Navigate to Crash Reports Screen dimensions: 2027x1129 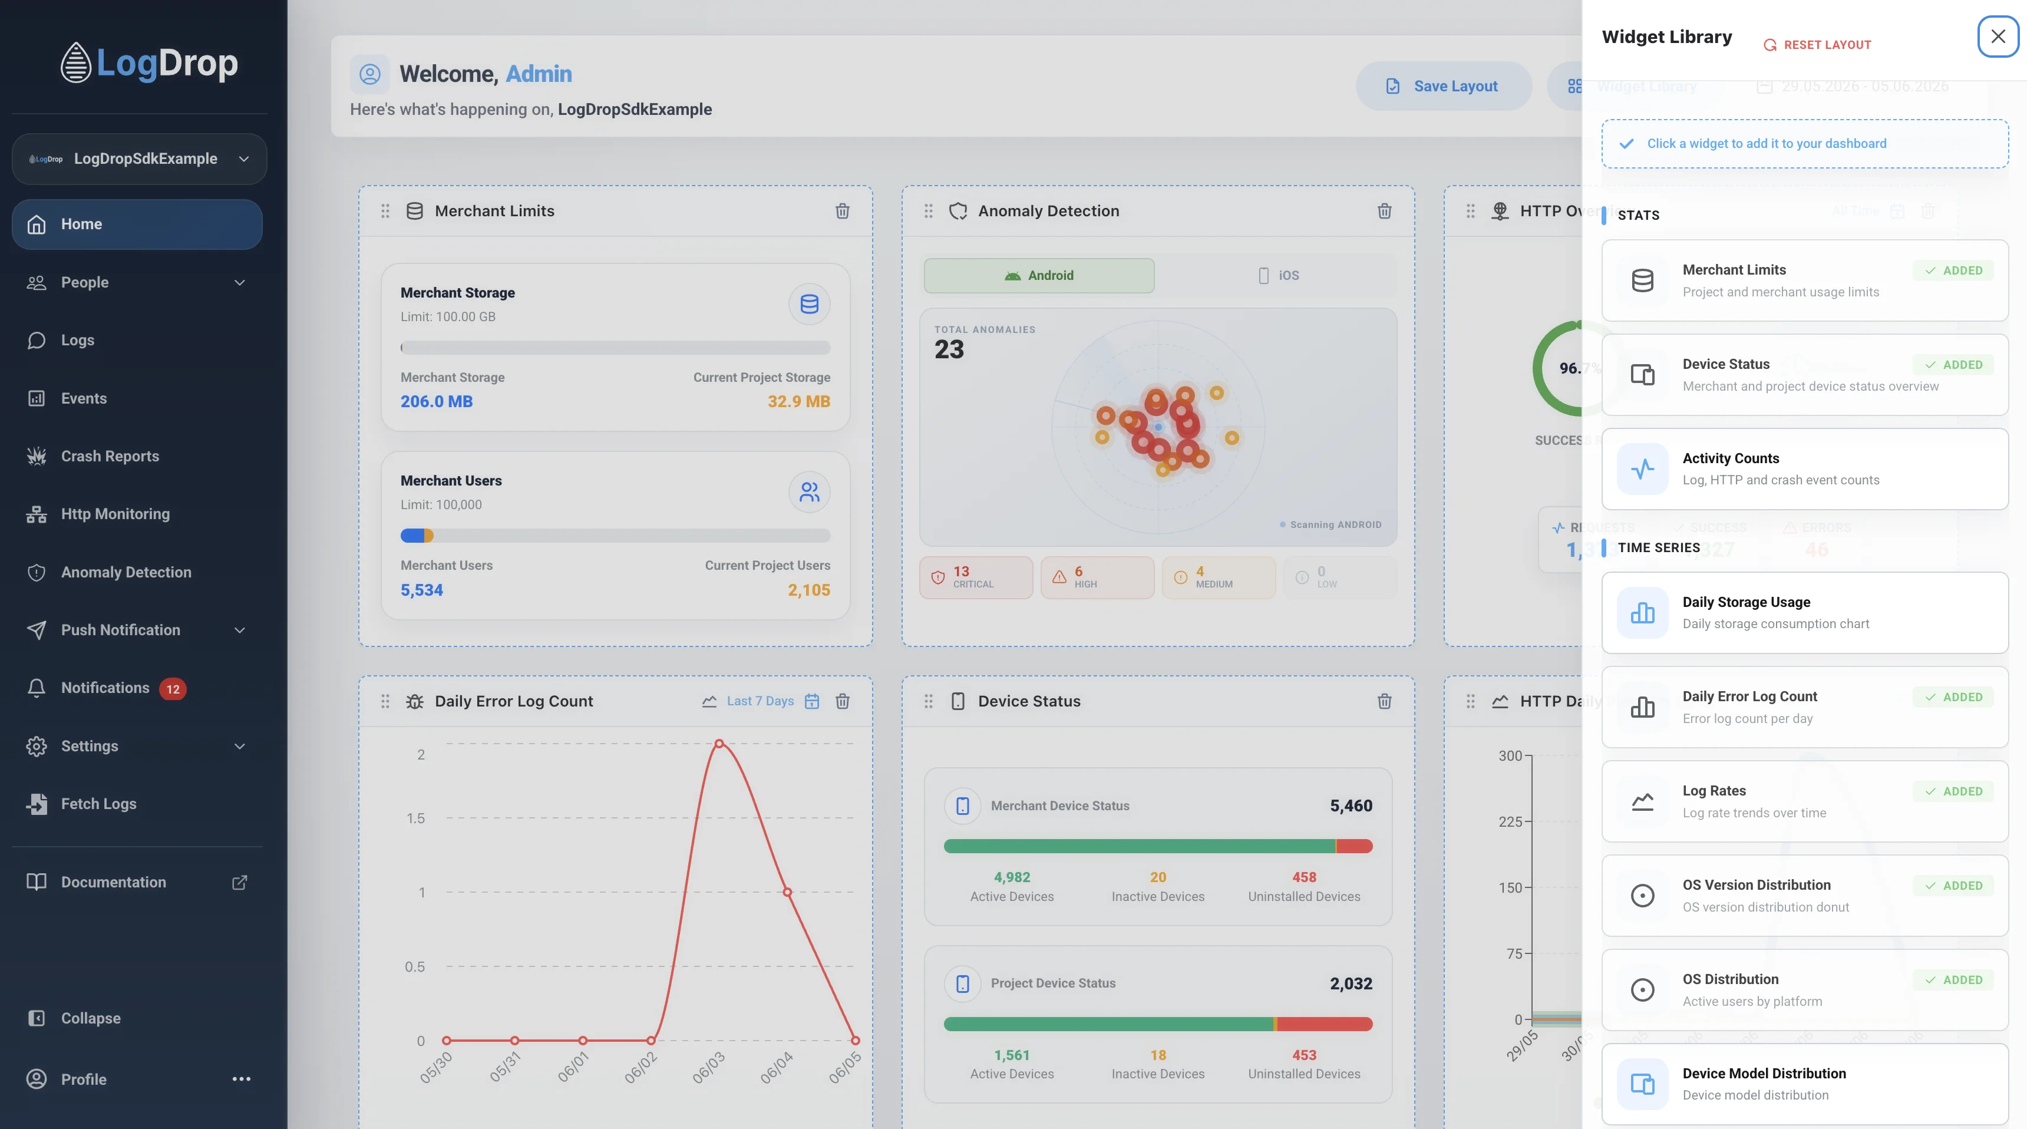(x=137, y=456)
